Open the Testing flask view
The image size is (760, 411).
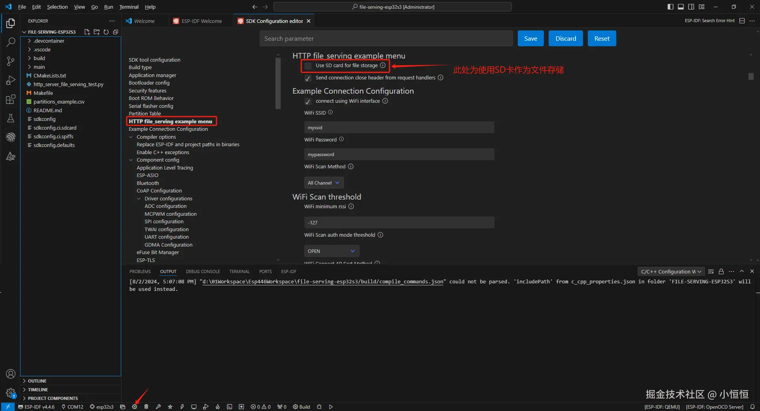[x=11, y=118]
